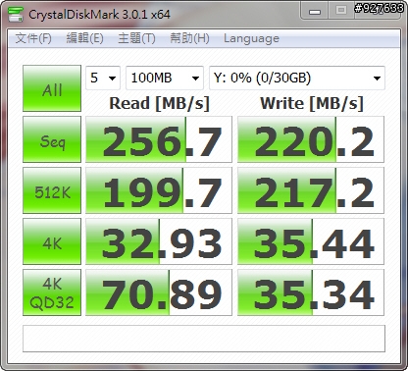Viewport: 408px width, 371px height.
Task: Select the 4K read value 32.93
Action: point(159,241)
